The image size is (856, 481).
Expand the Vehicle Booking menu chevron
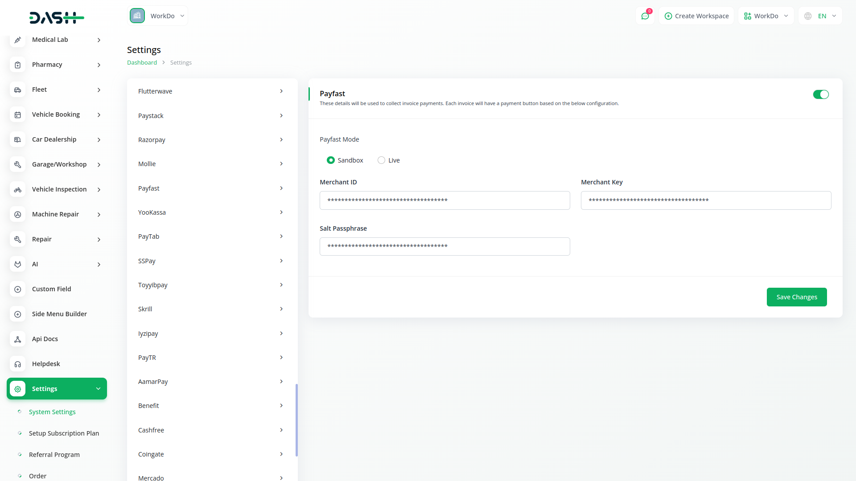click(99, 115)
